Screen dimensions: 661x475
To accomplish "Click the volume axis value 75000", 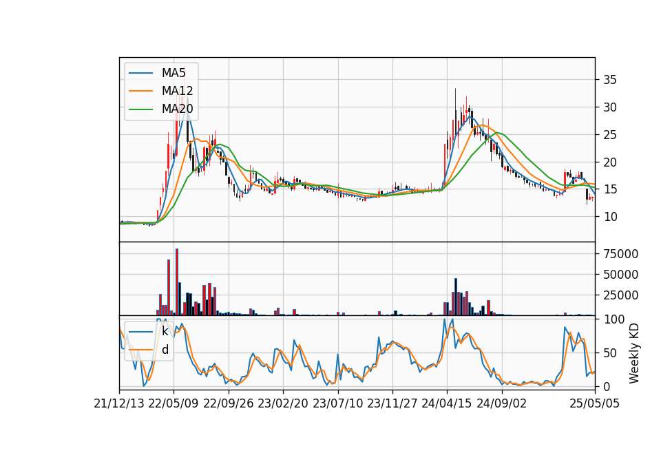I will coord(620,254).
